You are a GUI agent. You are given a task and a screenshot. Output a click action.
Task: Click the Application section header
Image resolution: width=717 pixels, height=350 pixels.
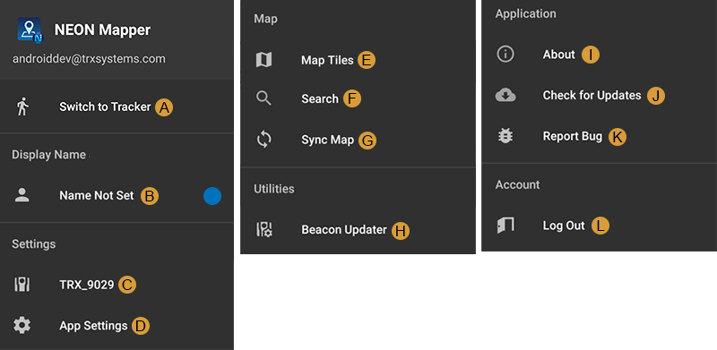click(x=526, y=13)
